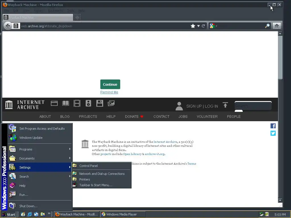Open Run... from Start menu
Viewport: 291px width, 218px height.
(x=40, y=195)
